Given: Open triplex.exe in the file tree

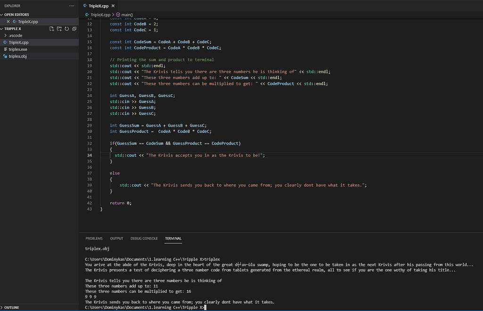Looking at the screenshot, I should (x=18, y=49).
